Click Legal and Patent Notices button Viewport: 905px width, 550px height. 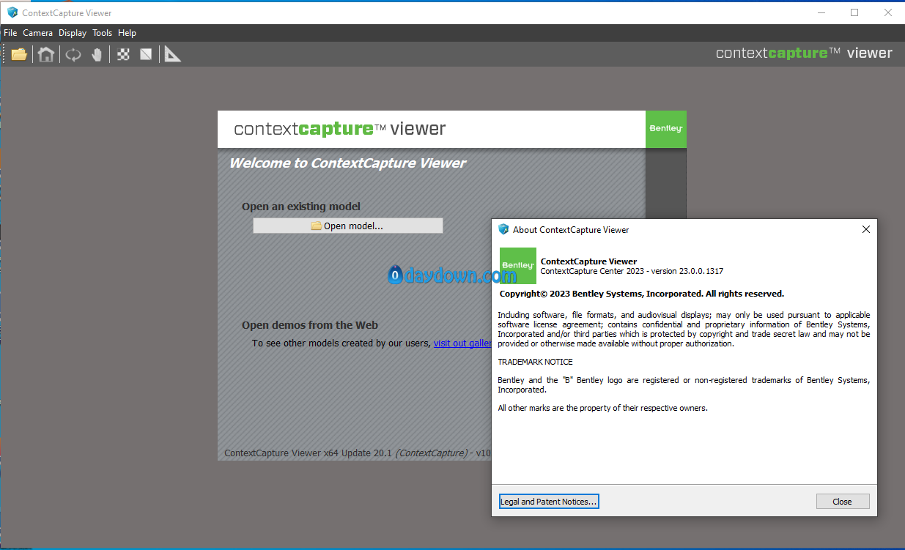coord(549,502)
